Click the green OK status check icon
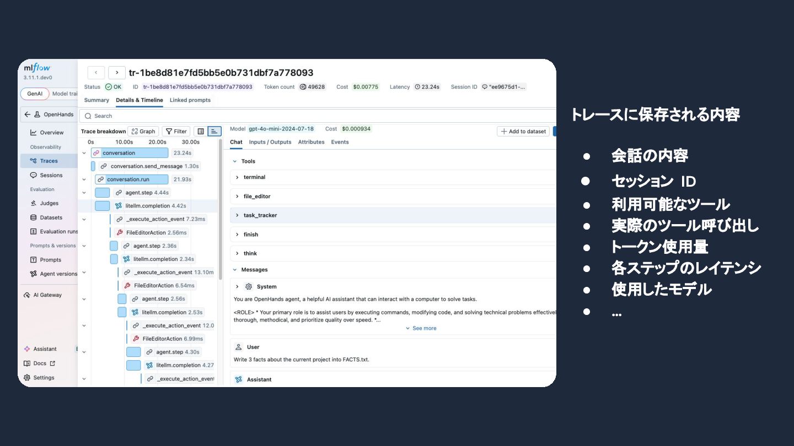Image resolution: width=794 pixels, height=446 pixels. 109,87
